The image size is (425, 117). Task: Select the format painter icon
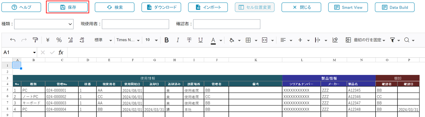[35, 40]
